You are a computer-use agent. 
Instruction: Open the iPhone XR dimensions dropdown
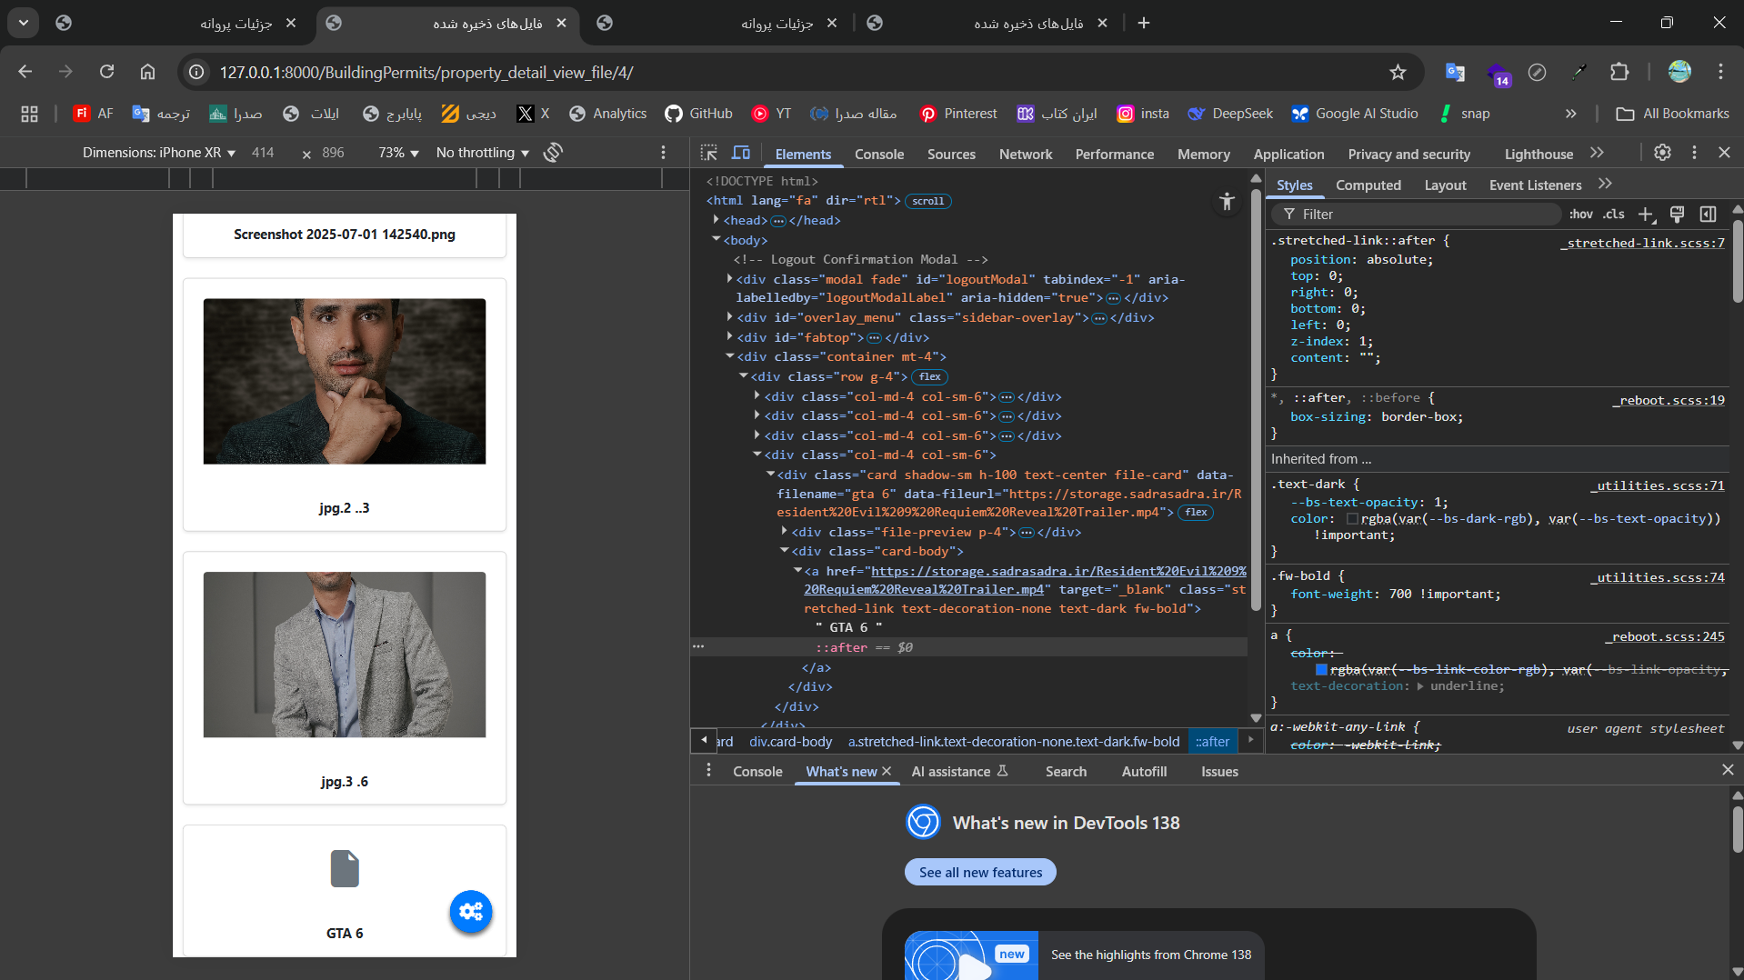tap(159, 153)
